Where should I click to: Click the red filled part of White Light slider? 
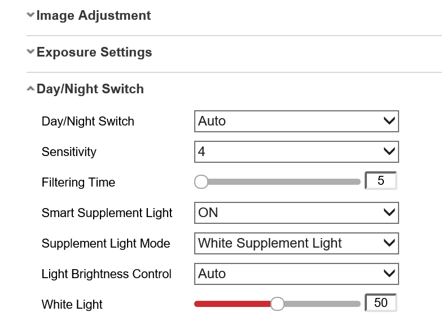pos(231,304)
